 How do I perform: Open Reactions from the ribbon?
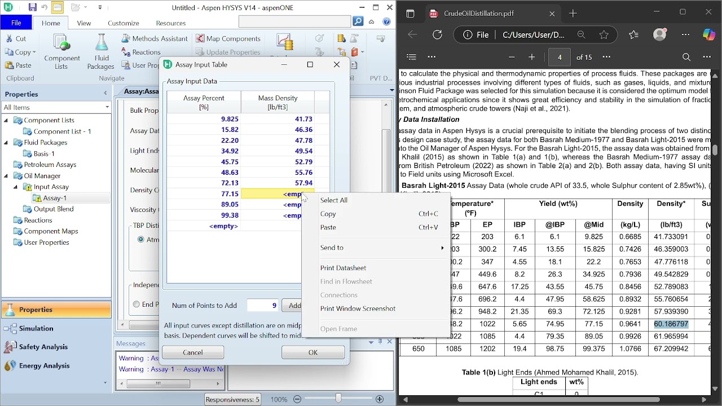pyautogui.click(x=141, y=52)
